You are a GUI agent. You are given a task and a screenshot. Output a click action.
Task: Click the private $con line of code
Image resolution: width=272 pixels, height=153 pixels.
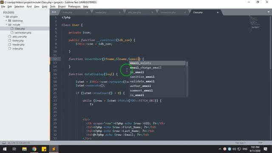(x=80, y=33)
